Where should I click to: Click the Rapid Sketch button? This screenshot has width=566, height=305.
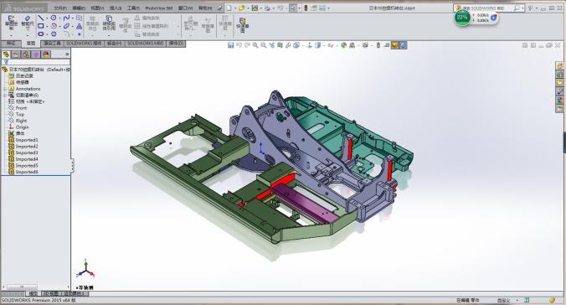(x=242, y=24)
